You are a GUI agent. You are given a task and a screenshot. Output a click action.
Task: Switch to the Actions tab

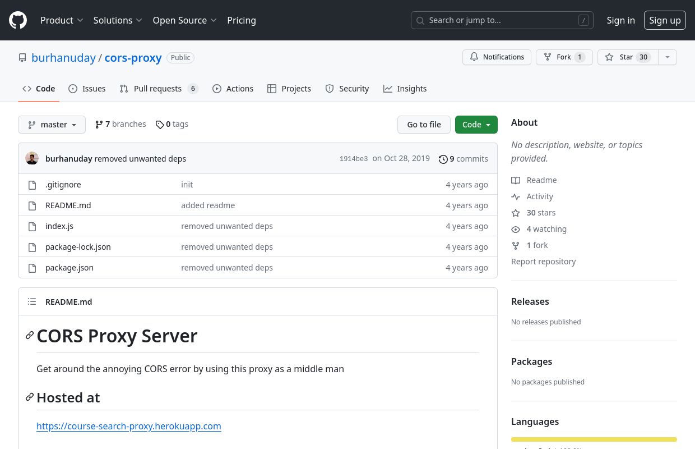pyautogui.click(x=233, y=89)
